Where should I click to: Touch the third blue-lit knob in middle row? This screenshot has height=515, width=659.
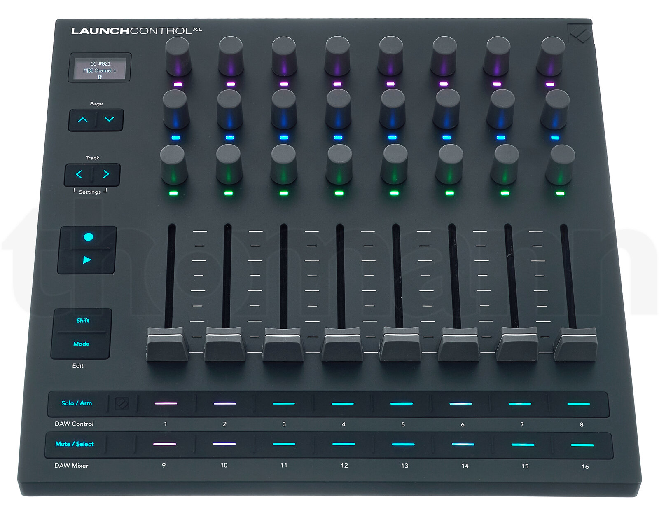(x=284, y=109)
